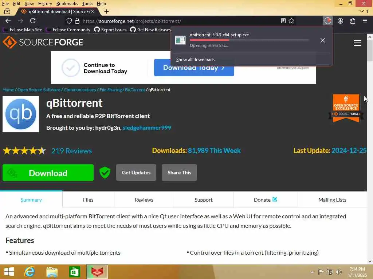Screen dimensions: 373x279
Task: Expand the list all tabs chevron
Action: pos(362,11)
